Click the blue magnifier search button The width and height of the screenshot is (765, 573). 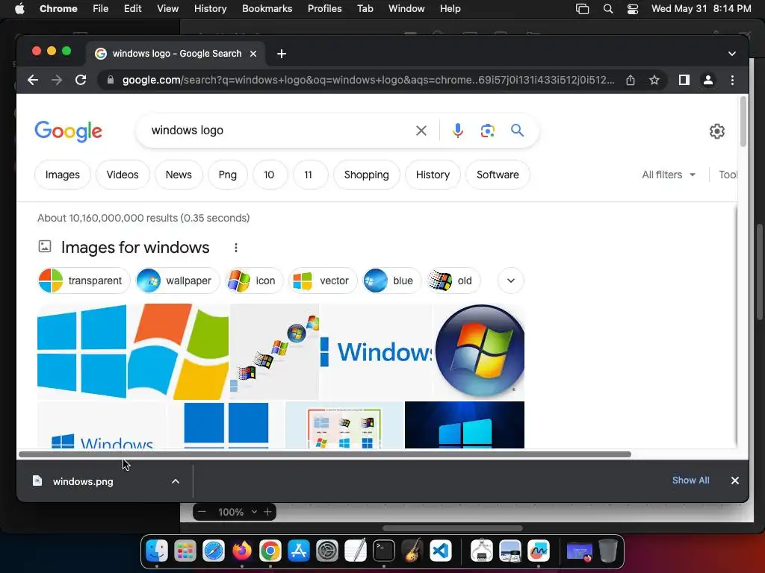[517, 130]
